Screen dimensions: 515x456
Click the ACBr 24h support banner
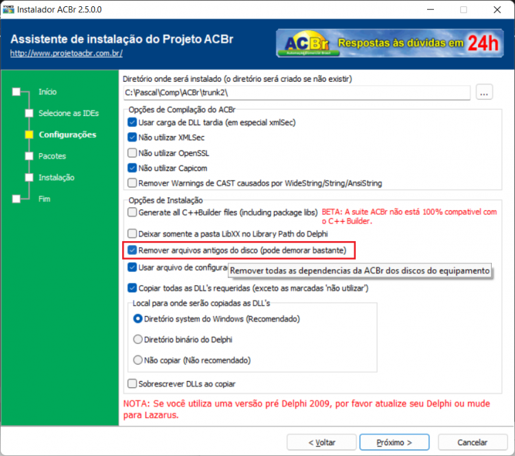pos(389,43)
